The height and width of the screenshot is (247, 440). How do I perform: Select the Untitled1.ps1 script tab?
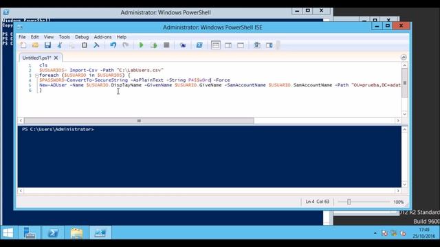tap(36, 58)
